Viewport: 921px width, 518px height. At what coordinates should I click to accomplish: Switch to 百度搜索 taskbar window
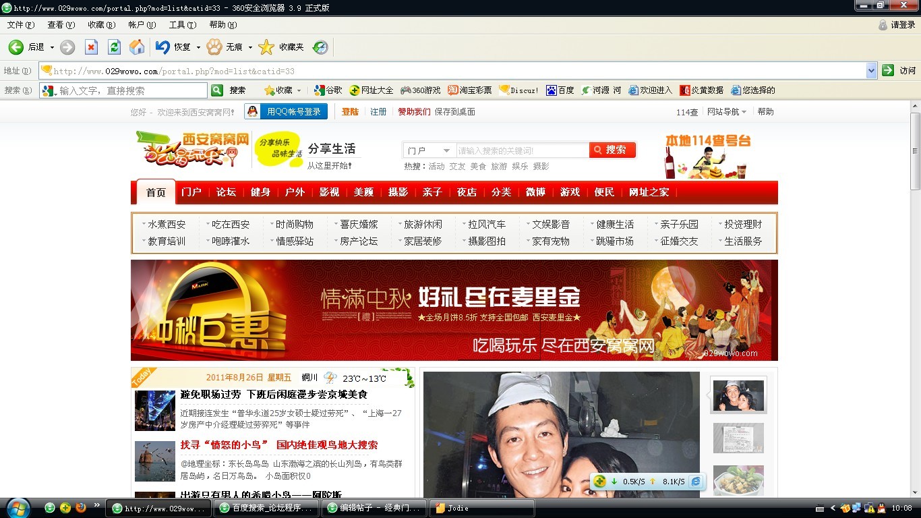pos(266,508)
